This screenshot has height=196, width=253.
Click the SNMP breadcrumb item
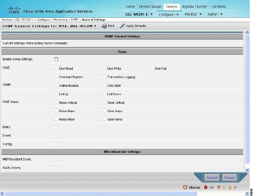click(75, 20)
